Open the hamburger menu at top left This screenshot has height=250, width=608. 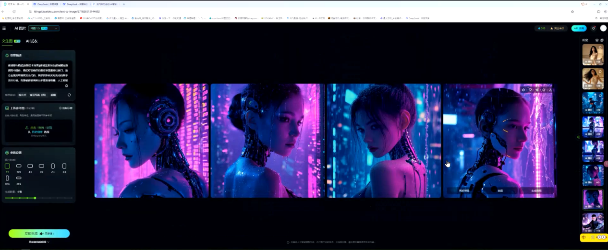click(x=4, y=28)
